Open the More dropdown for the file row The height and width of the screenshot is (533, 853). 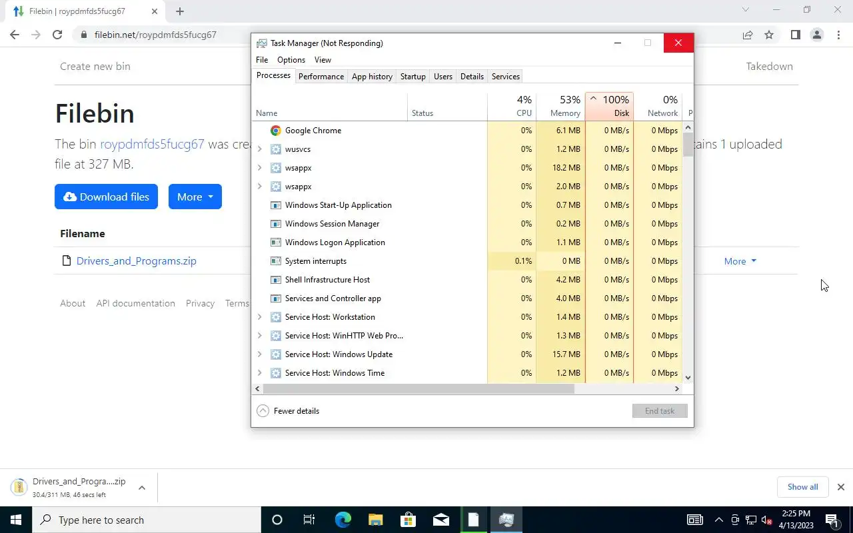click(740, 261)
